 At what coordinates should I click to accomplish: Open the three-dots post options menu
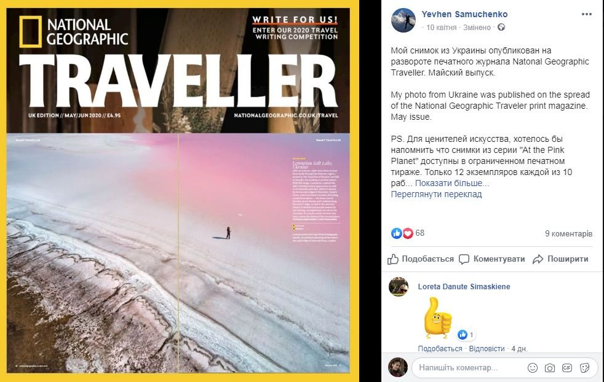click(586, 14)
